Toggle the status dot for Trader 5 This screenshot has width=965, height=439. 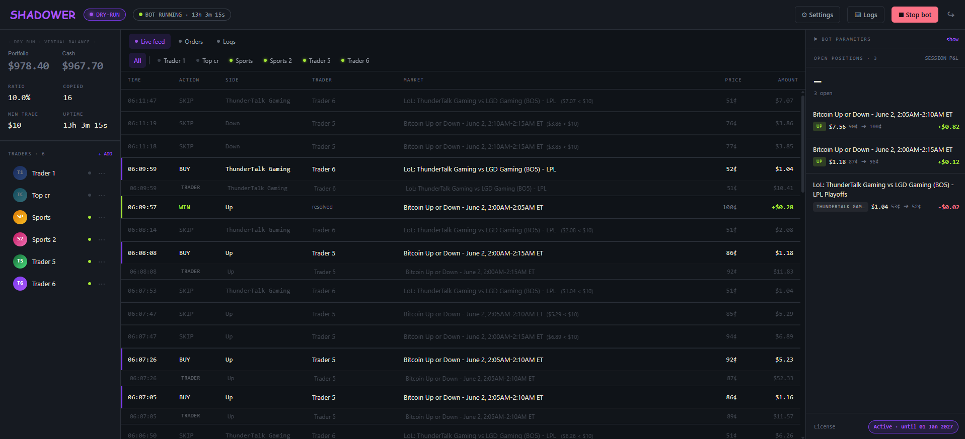click(x=90, y=261)
